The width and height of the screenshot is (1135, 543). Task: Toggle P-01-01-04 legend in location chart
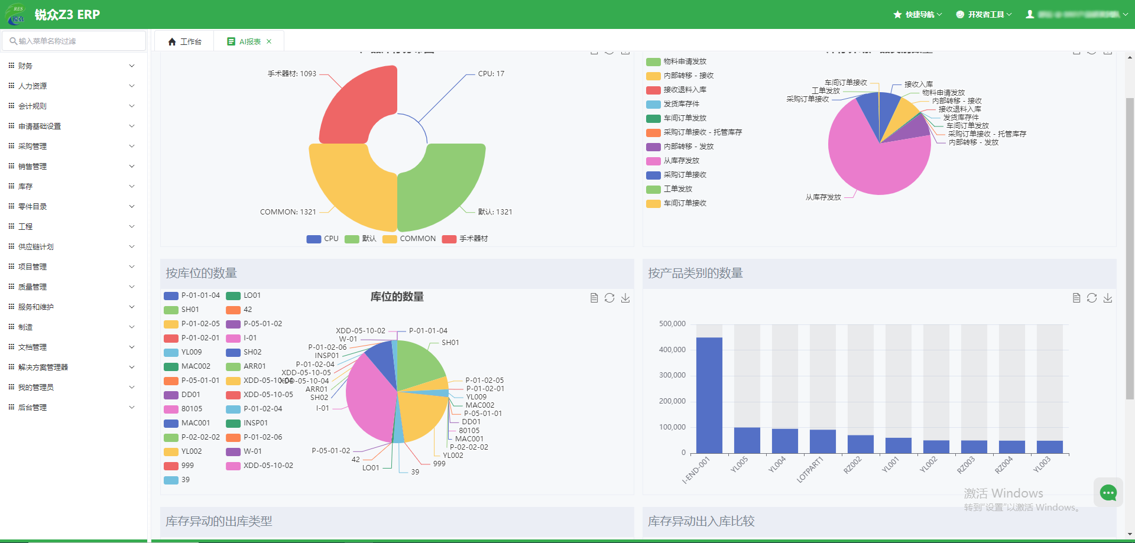tap(192, 295)
